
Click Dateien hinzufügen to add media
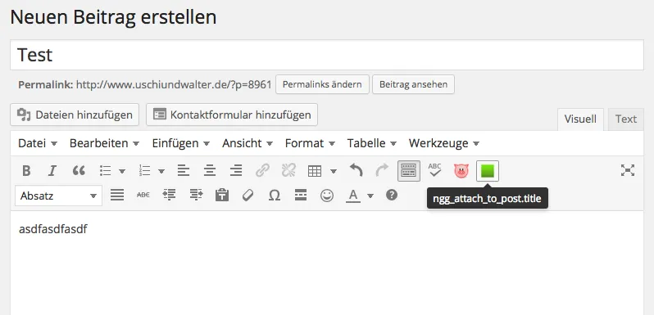75,115
